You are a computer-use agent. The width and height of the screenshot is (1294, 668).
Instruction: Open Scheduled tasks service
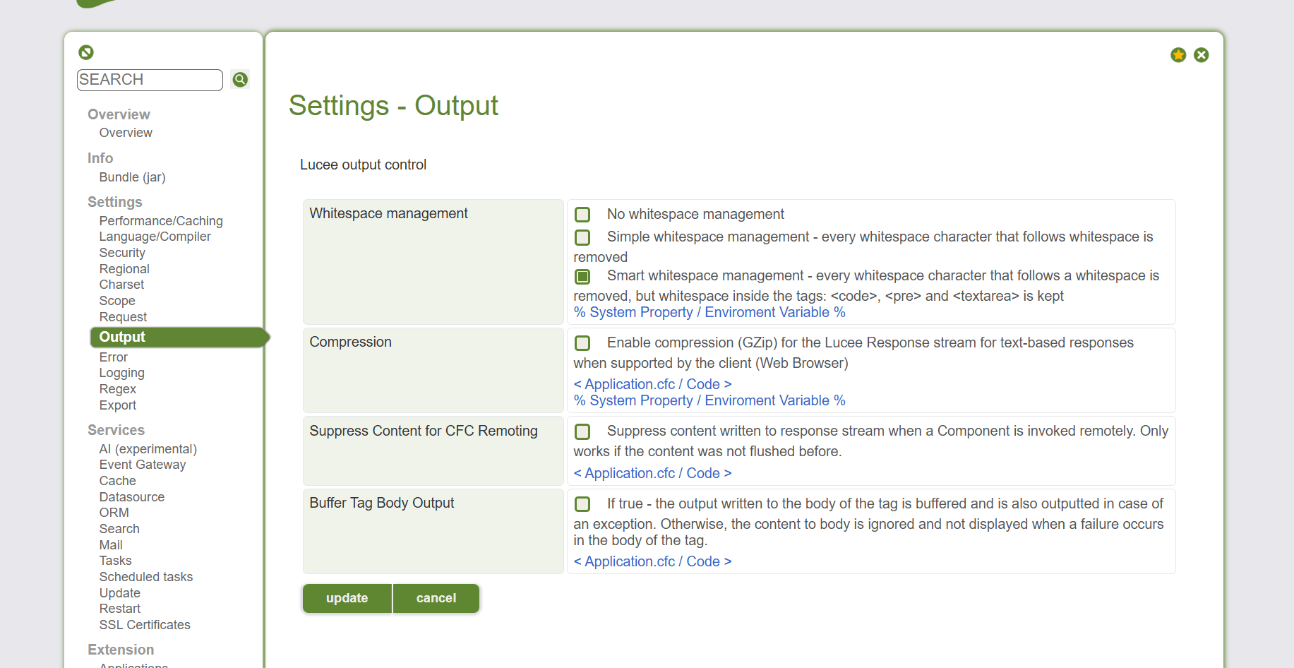click(146, 577)
